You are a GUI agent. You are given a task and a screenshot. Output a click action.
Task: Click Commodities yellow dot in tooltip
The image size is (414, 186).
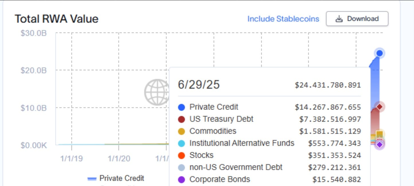point(181,131)
